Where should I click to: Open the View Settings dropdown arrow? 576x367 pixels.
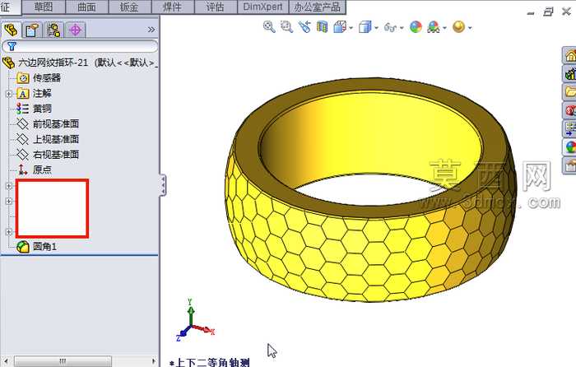click(470, 28)
